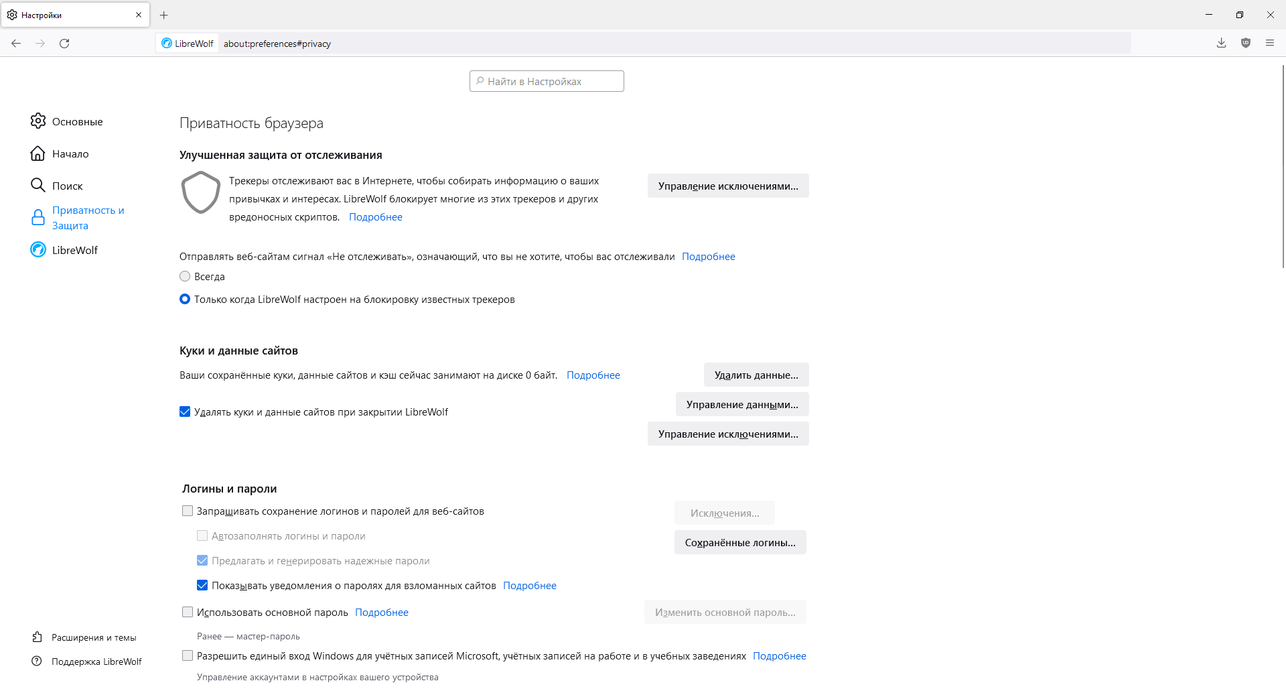Open a new tab with plus icon
Viewport: 1286px width, 697px height.
[x=164, y=15]
